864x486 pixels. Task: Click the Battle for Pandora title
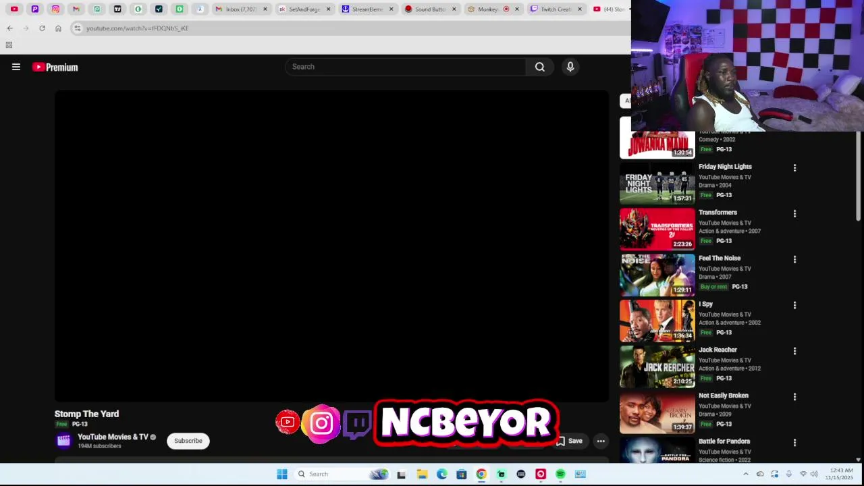tap(724, 441)
